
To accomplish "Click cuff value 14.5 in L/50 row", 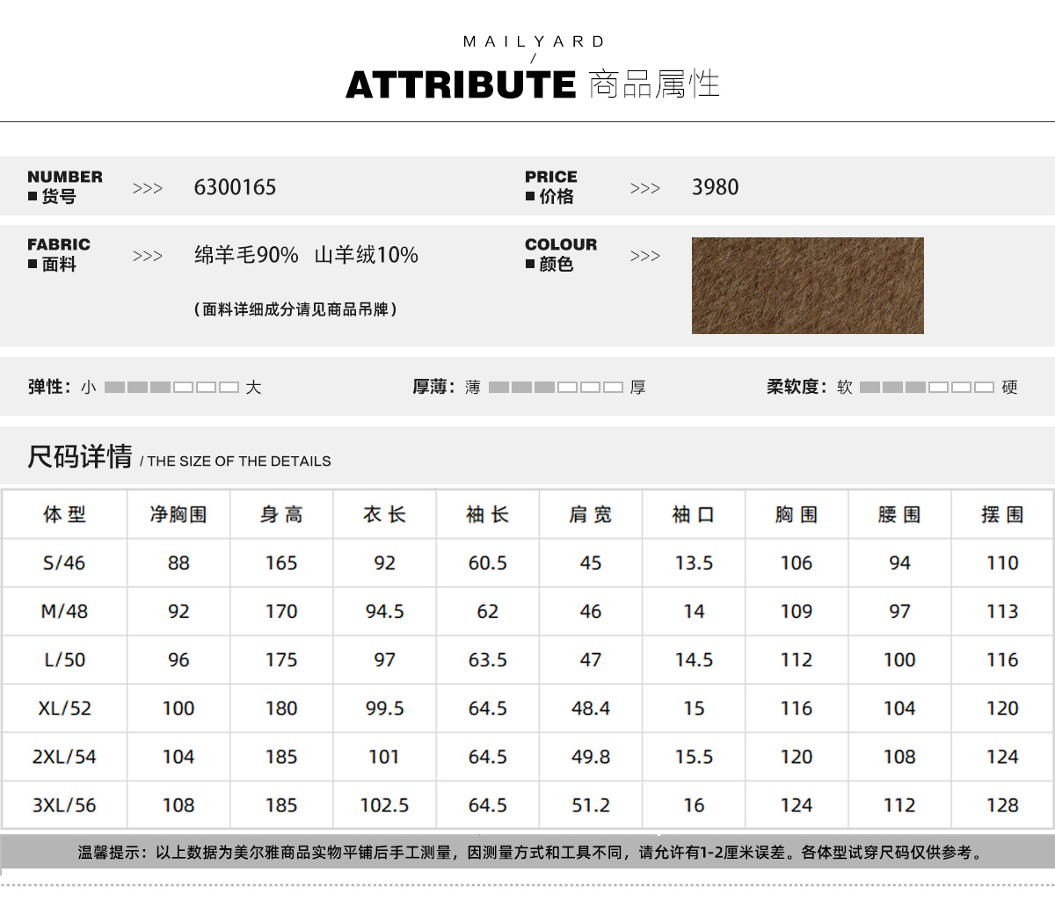I will (x=694, y=659).
